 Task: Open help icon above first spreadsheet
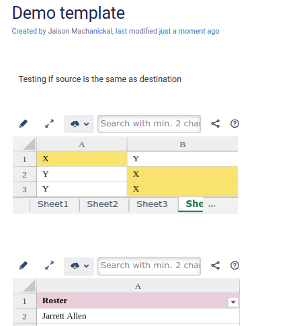[x=234, y=124]
